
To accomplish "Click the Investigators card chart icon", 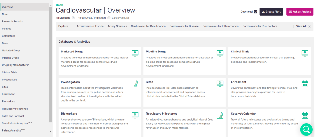I will [x=135, y=84].
